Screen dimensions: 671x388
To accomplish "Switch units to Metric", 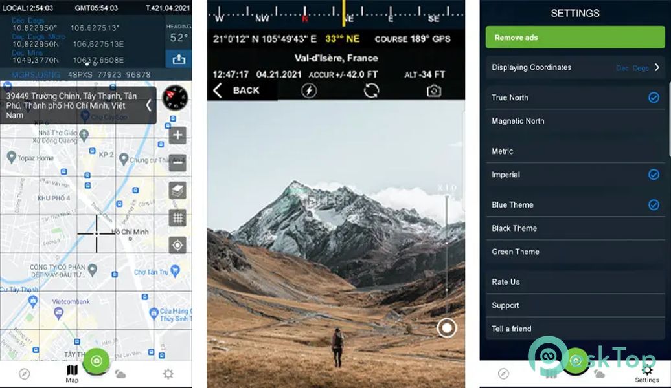I will pyautogui.click(x=575, y=151).
